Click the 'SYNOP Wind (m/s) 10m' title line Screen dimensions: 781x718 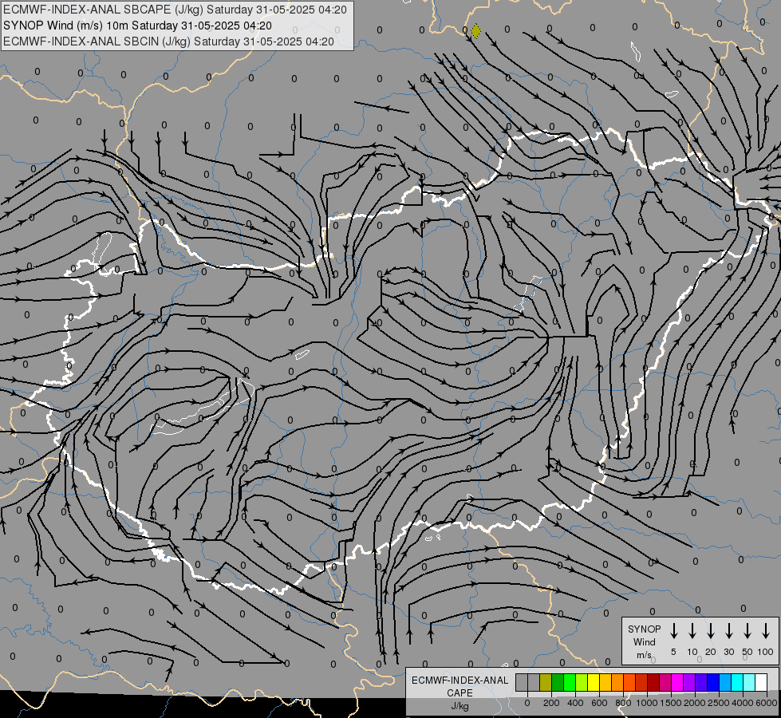click(137, 26)
